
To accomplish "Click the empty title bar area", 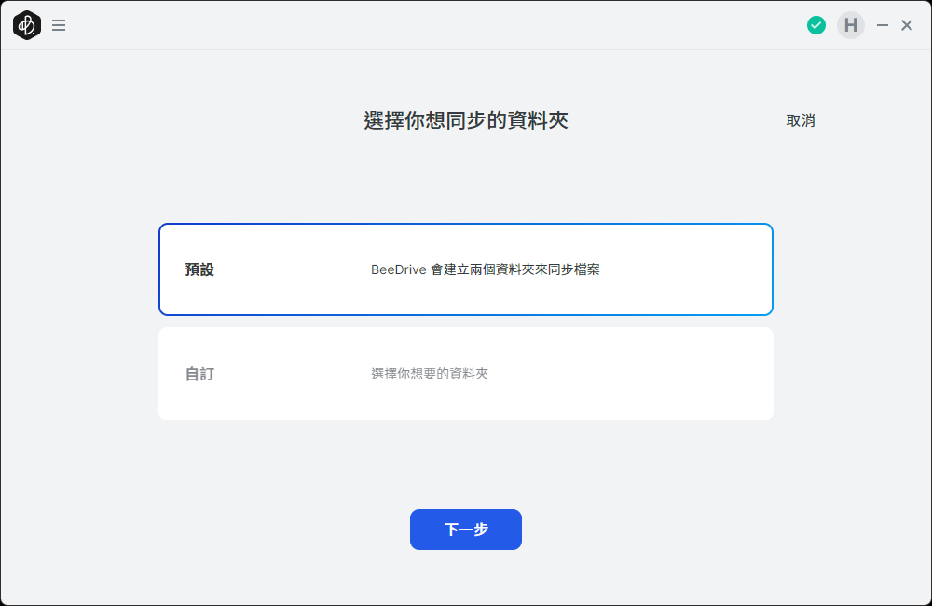I will click(419, 25).
